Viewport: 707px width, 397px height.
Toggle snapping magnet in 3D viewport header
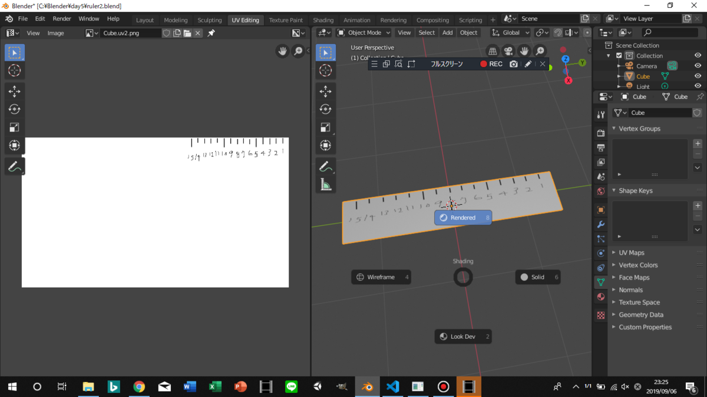coord(557,33)
